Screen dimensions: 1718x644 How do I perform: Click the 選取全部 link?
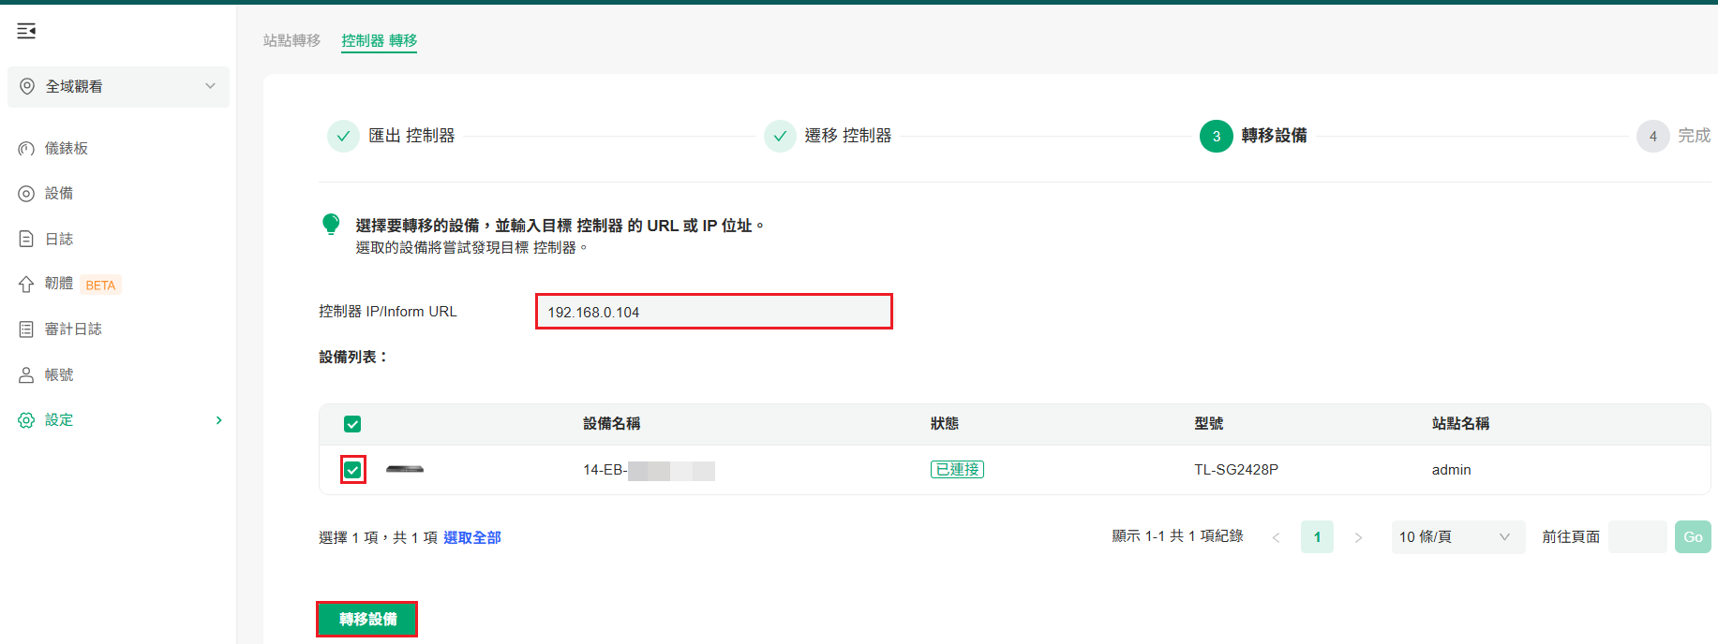click(x=472, y=537)
